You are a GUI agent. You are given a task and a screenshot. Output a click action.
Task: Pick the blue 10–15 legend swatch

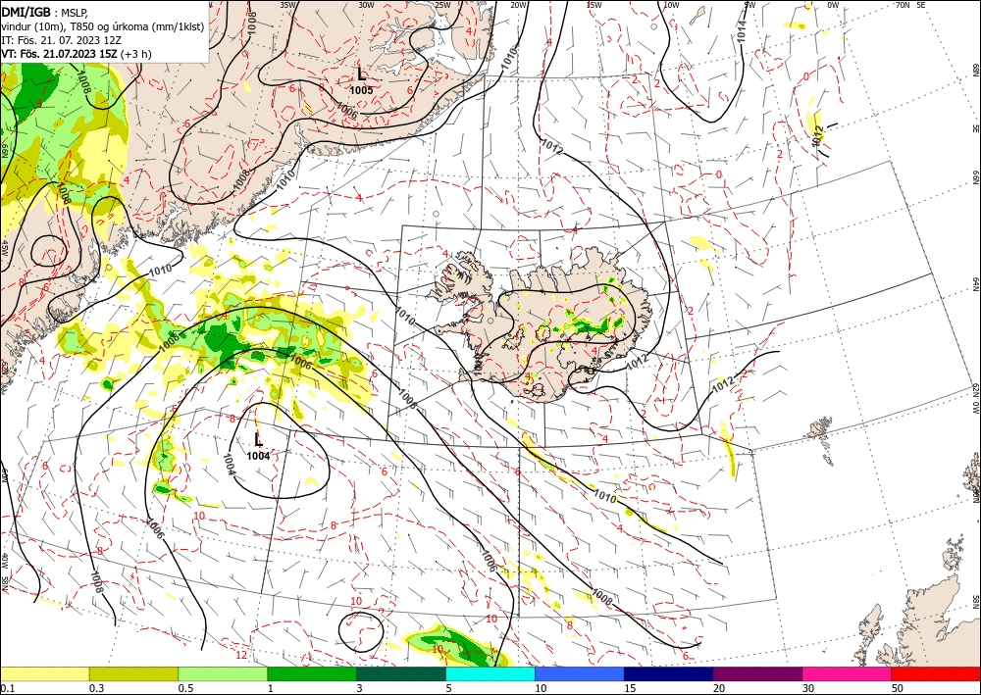(x=580, y=673)
